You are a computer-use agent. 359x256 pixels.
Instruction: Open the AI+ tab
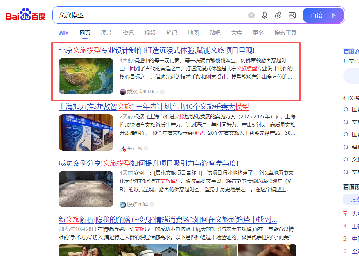click(x=64, y=33)
